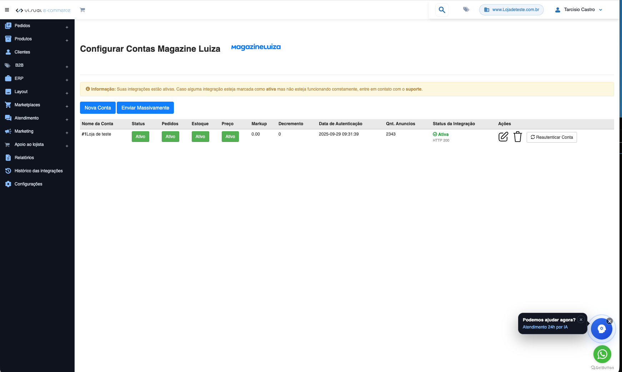The image size is (622, 372).
Task: Open the green WhatsApp chat button
Action: tap(602, 354)
